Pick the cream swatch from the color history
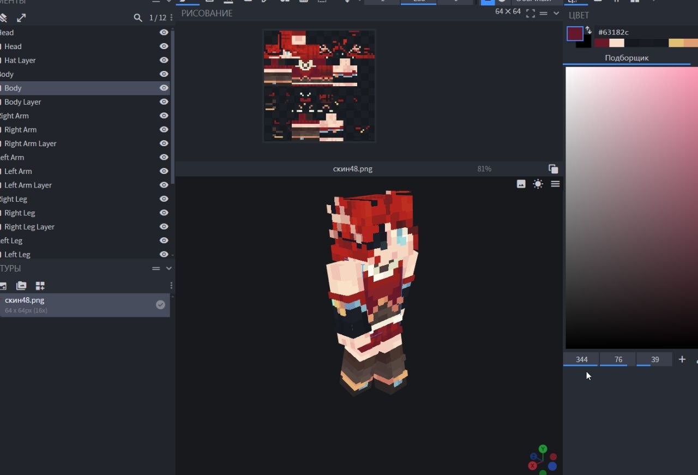 coord(617,43)
